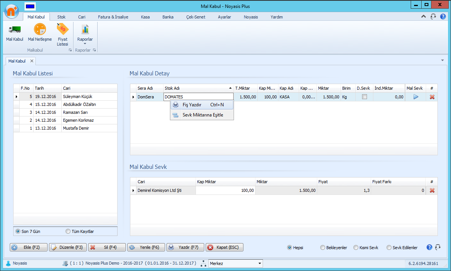Open the Kasa ribbon tab

(145, 17)
